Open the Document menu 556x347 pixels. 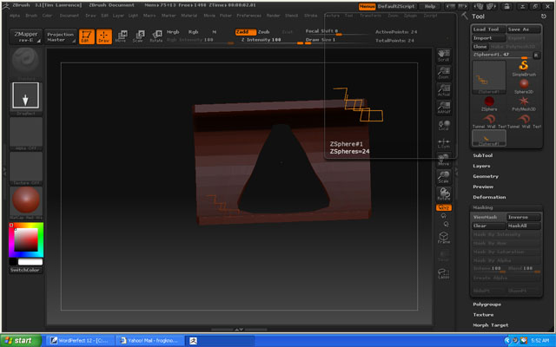[69, 16]
